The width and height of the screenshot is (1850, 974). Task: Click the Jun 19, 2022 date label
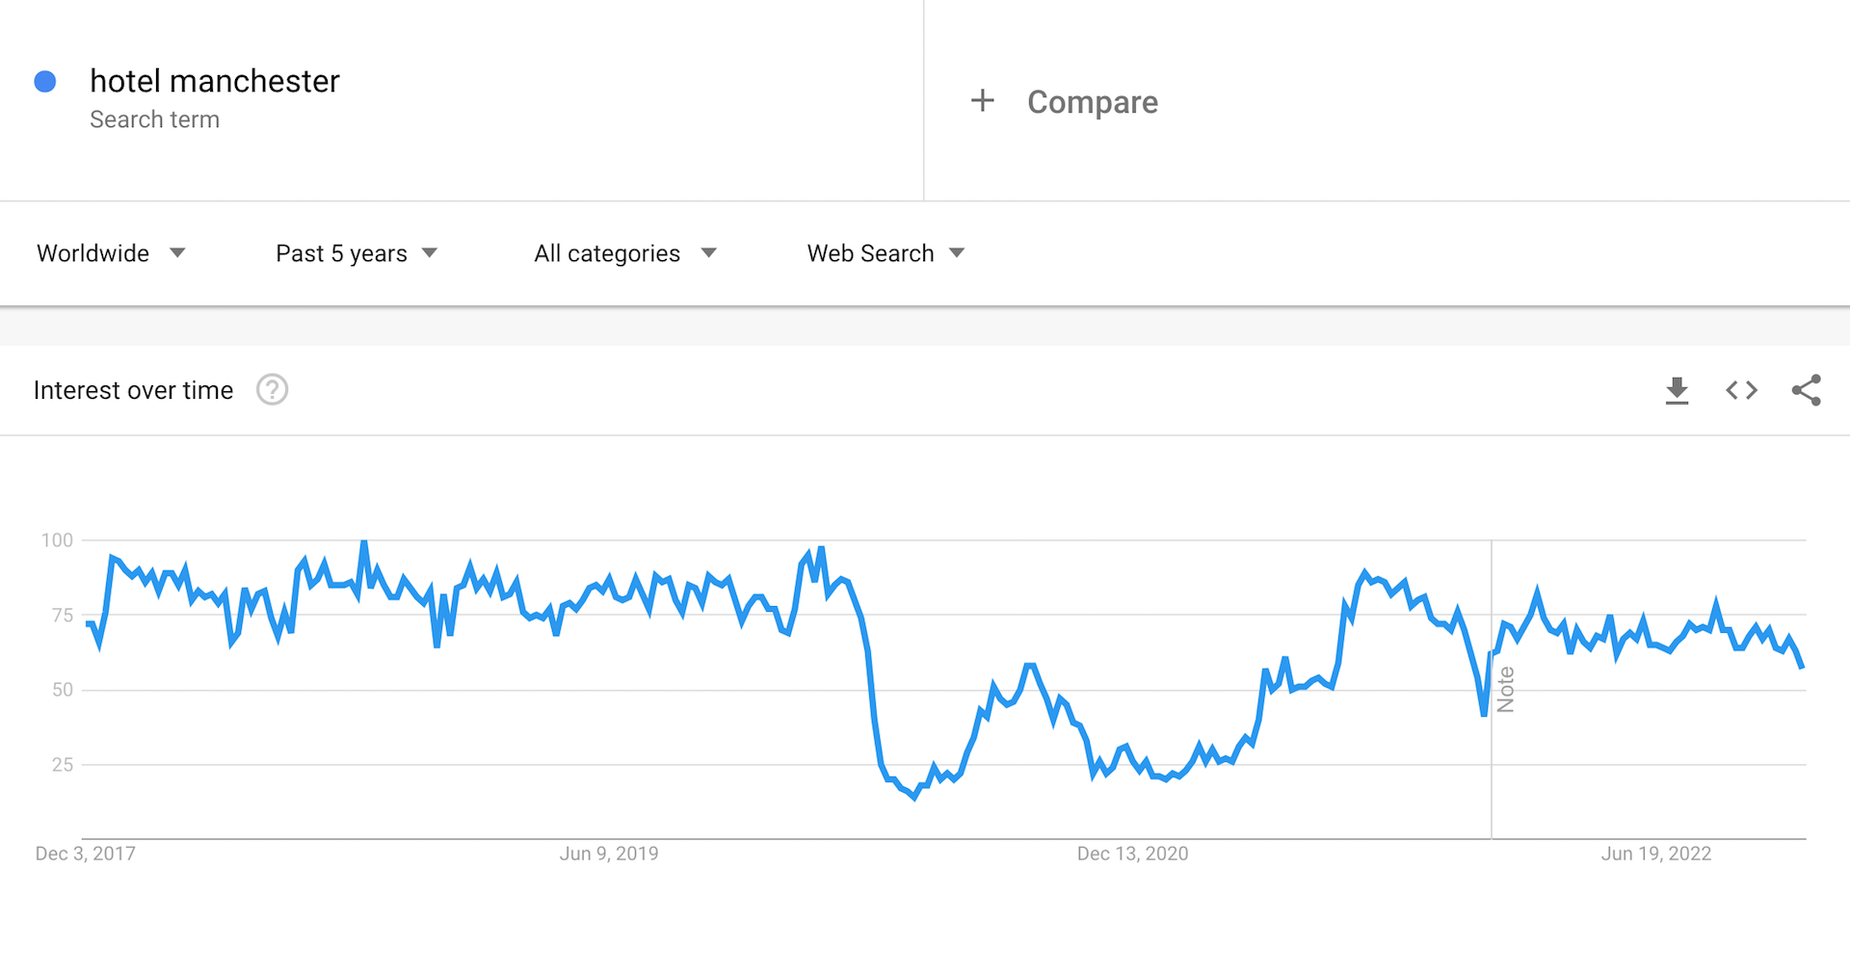[1656, 853]
